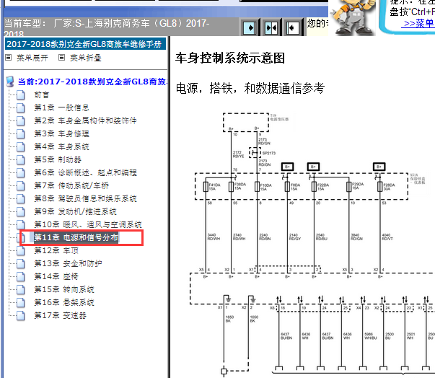
Task: Open 第14章 座椅
Action: click(56, 276)
